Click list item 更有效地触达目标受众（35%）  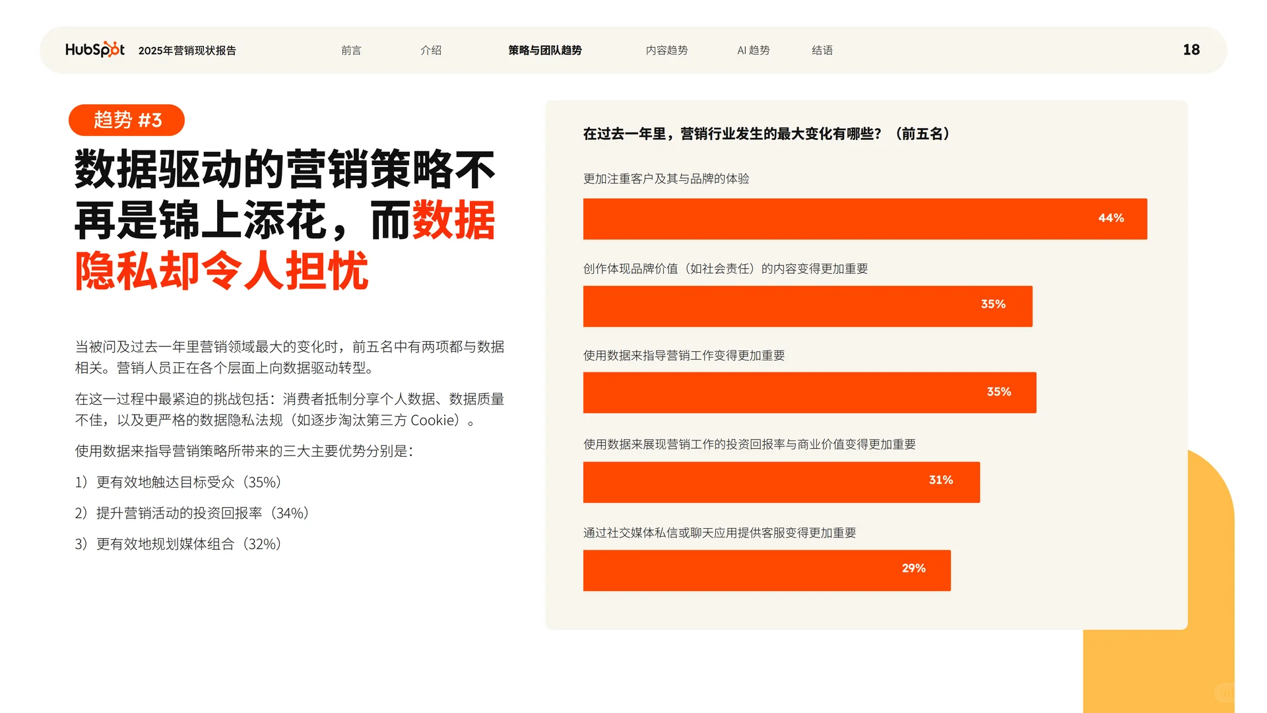pos(177,483)
